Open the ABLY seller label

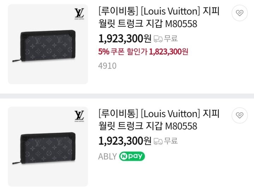click(x=107, y=156)
